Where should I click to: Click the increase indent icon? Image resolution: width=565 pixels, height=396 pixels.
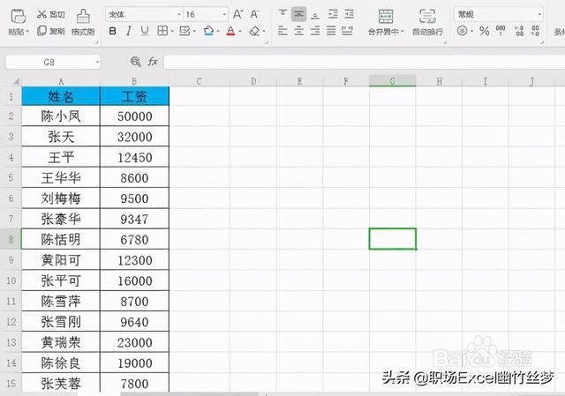(x=349, y=14)
